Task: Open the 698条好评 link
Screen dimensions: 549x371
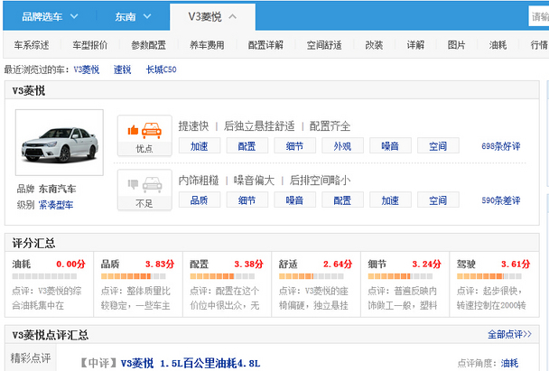Action: coord(501,146)
